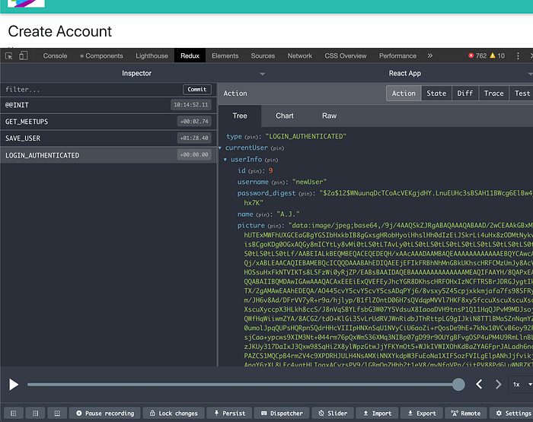Open the more DevTools tabs chevron

430,56
